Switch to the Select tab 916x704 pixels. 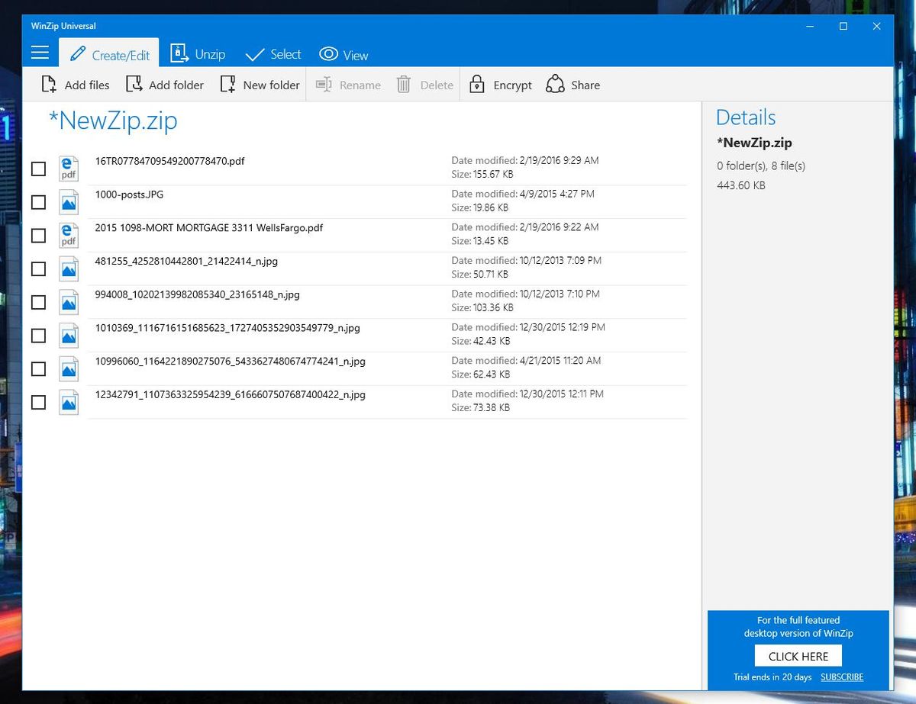(x=273, y=54)
